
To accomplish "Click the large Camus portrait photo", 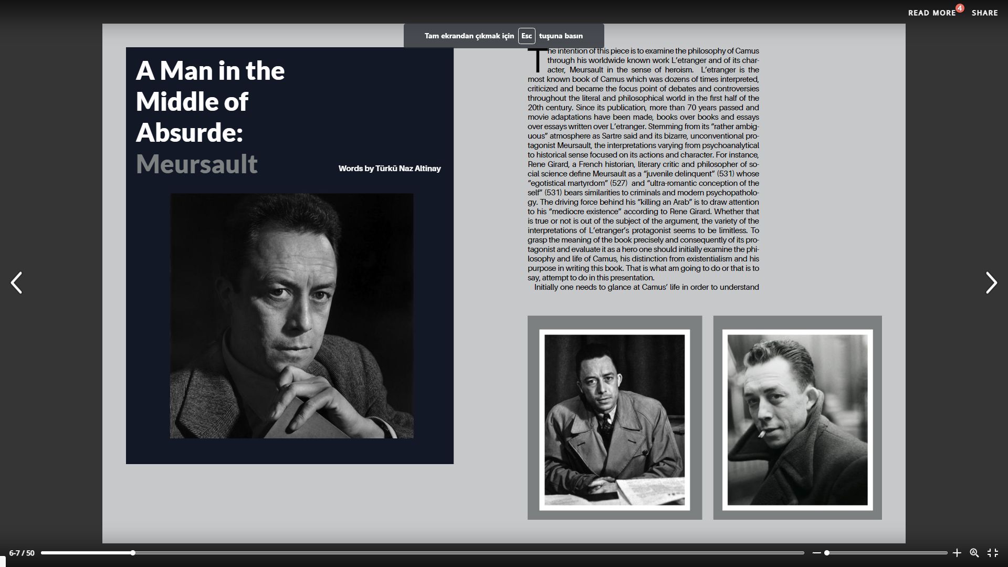I will click(x=291, y=316).
